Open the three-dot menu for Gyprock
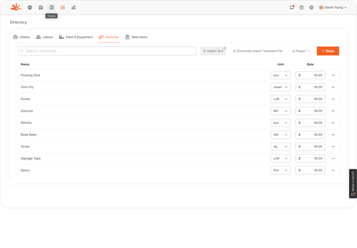This screenshot has width=357, height=248. (333, 111)
